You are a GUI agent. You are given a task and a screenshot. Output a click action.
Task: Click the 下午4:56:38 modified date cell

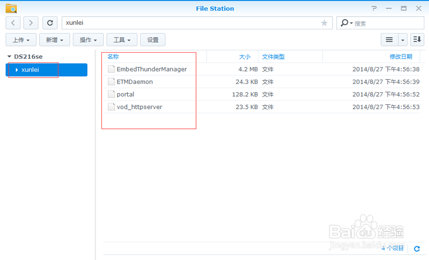point(386,69)
